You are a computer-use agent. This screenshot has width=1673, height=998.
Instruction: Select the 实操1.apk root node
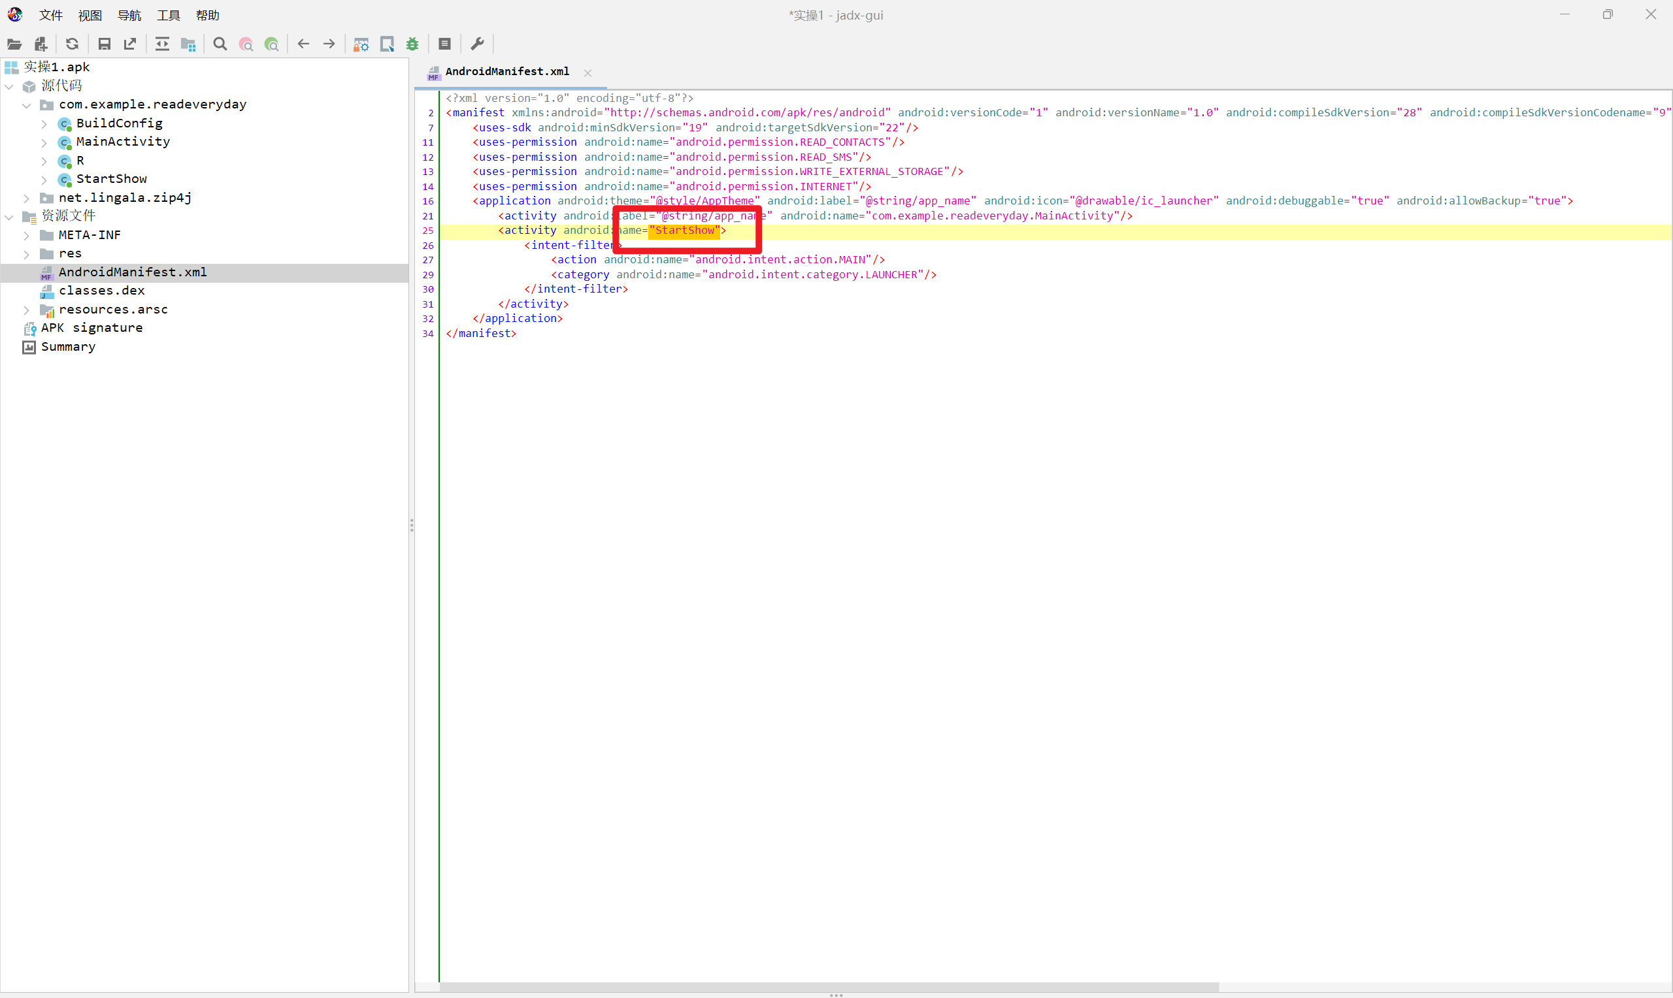(56, 67)
